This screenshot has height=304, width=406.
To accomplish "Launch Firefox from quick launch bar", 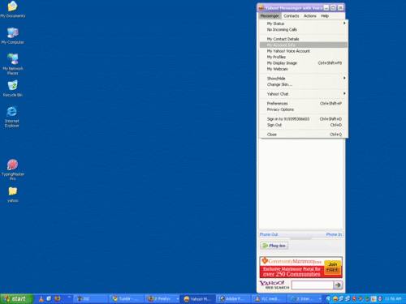I will tap(58, 298).
